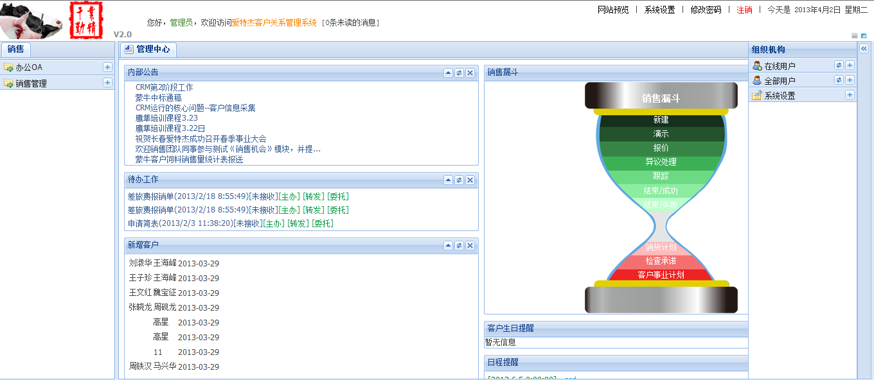Click the red 注销 logout link

(744, 10)
